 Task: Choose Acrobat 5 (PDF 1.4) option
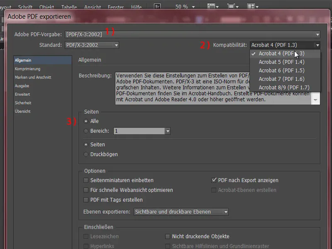click(x=285, y=62)
